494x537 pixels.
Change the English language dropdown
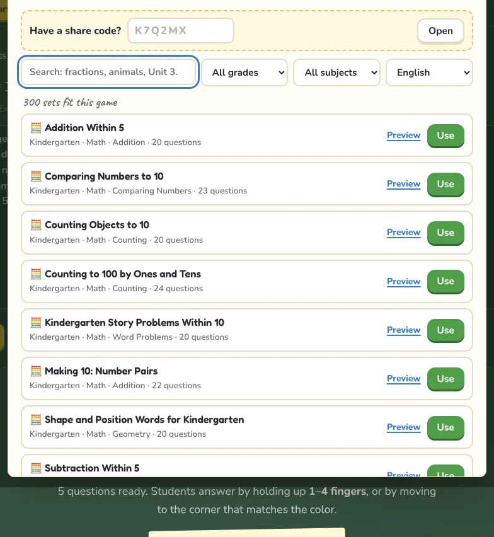[x=429, y=72]
